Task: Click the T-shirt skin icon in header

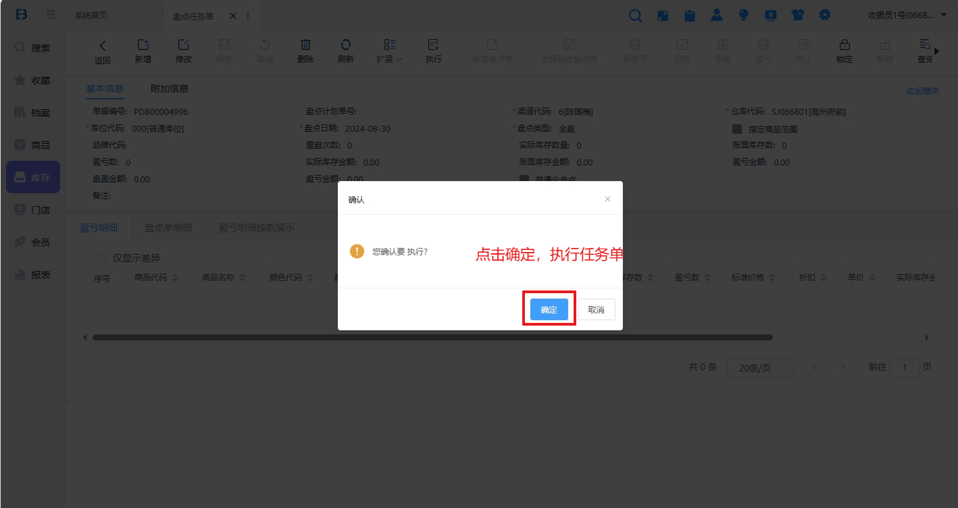Action: pyautogui.click(x=798, y=15)
